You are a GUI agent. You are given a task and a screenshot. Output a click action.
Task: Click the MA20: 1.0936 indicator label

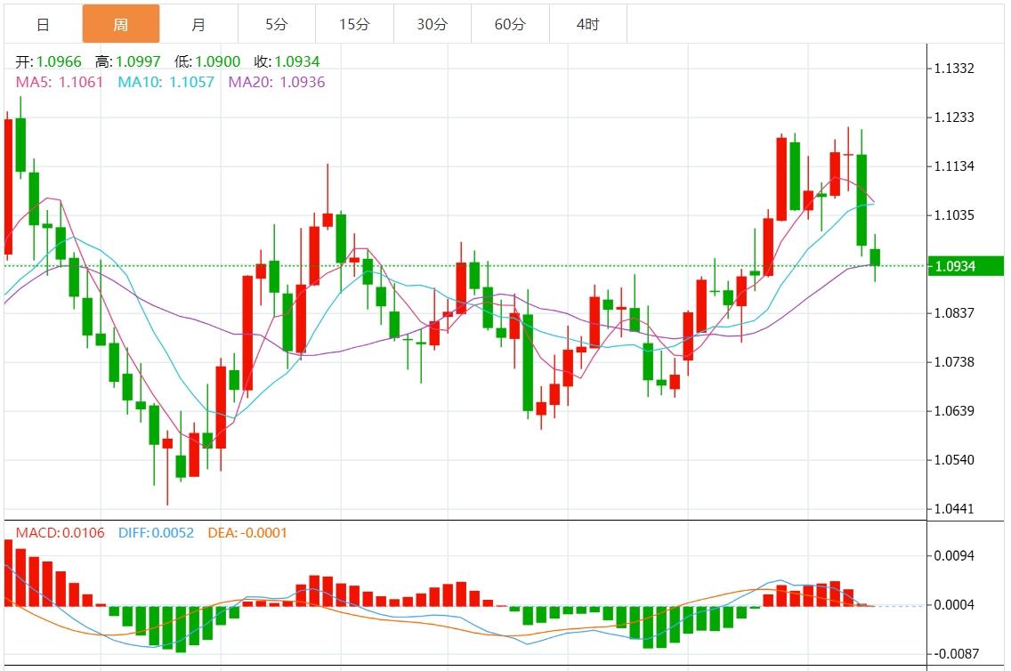tap(277, 82)
